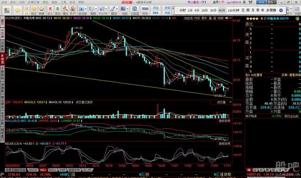
Task: Select the 日 daily period
Action: pyautogui.click(x=243, y=10)
